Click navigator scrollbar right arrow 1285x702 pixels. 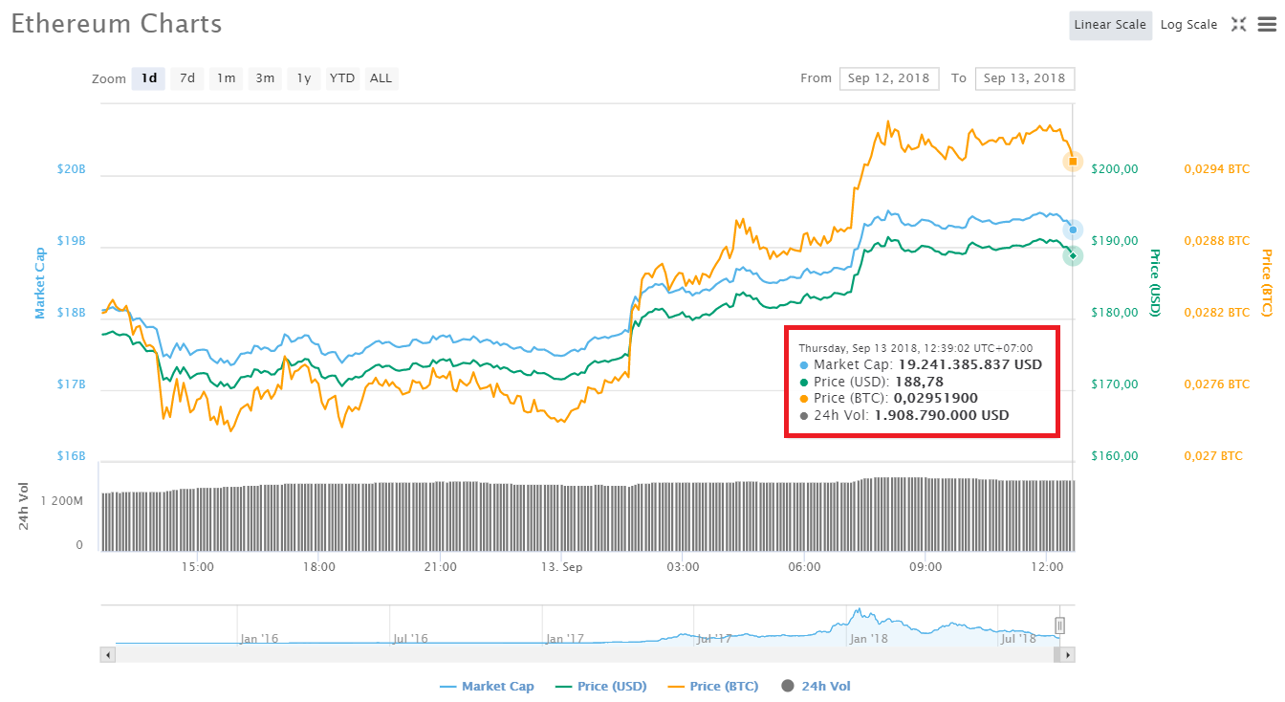pos(1068,655)
